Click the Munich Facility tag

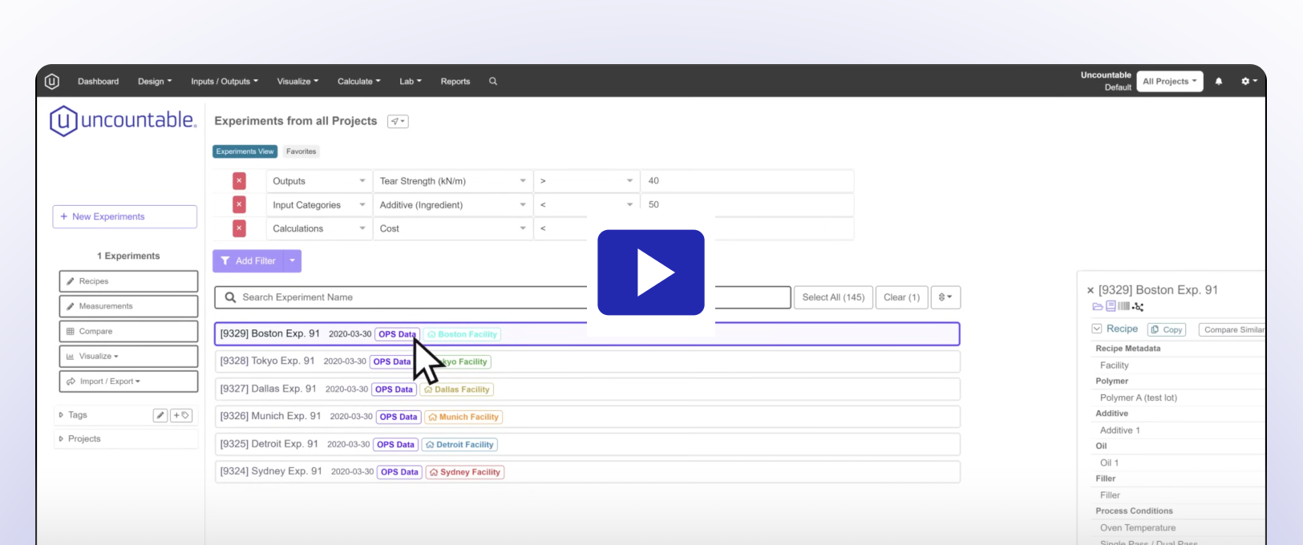pyautogui.click(x=463, y=417)
